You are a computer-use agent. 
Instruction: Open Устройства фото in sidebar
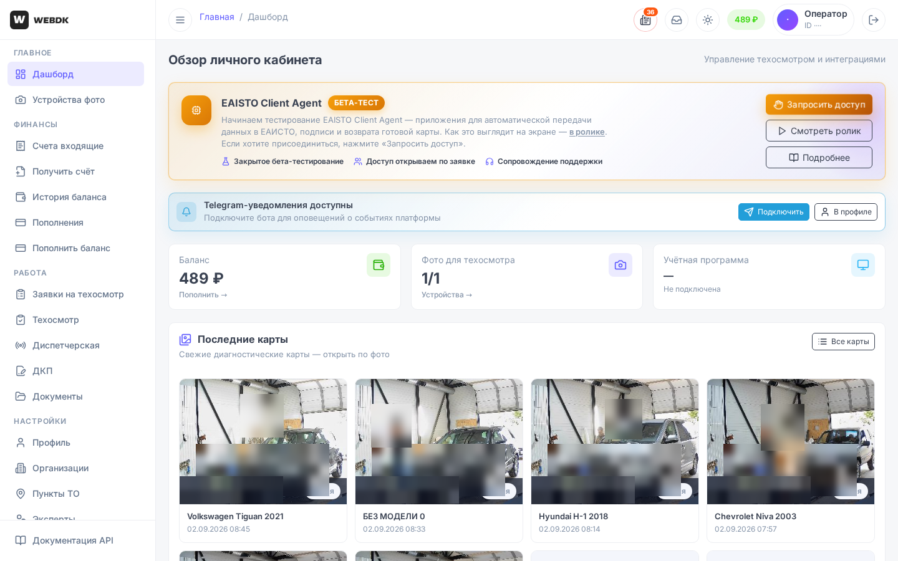tap(75, 100)
